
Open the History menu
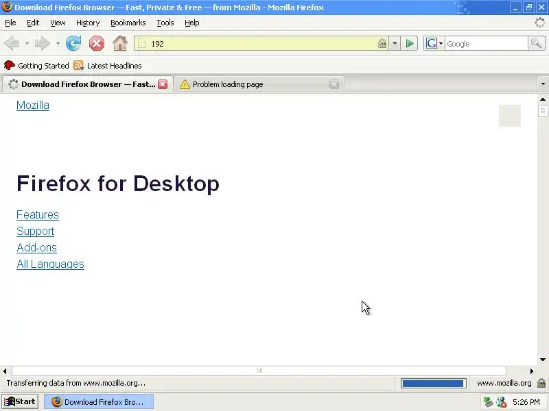[x=88, y=23]
